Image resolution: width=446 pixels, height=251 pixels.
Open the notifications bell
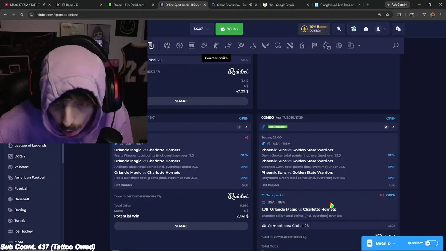pyautogui.click(x=366, y=29)
